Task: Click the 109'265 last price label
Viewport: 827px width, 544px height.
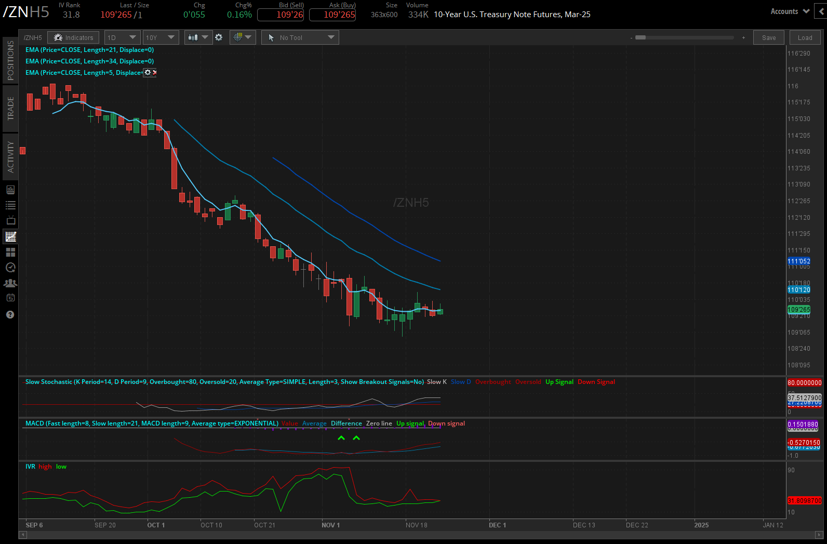Action: click(x=799, y=310)
